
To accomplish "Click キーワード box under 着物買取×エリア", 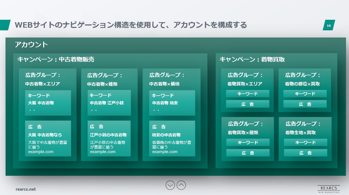I will click(247, 94).
